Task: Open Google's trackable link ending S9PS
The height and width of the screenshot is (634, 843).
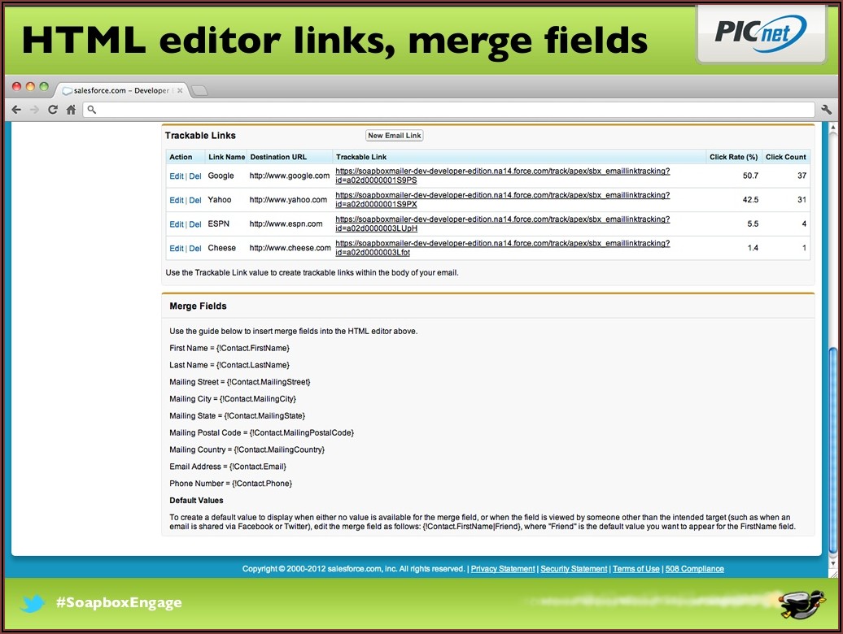Action: coord(503,176)
